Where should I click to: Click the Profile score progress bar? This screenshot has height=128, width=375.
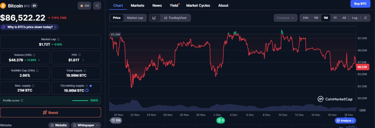coord(80,100)
